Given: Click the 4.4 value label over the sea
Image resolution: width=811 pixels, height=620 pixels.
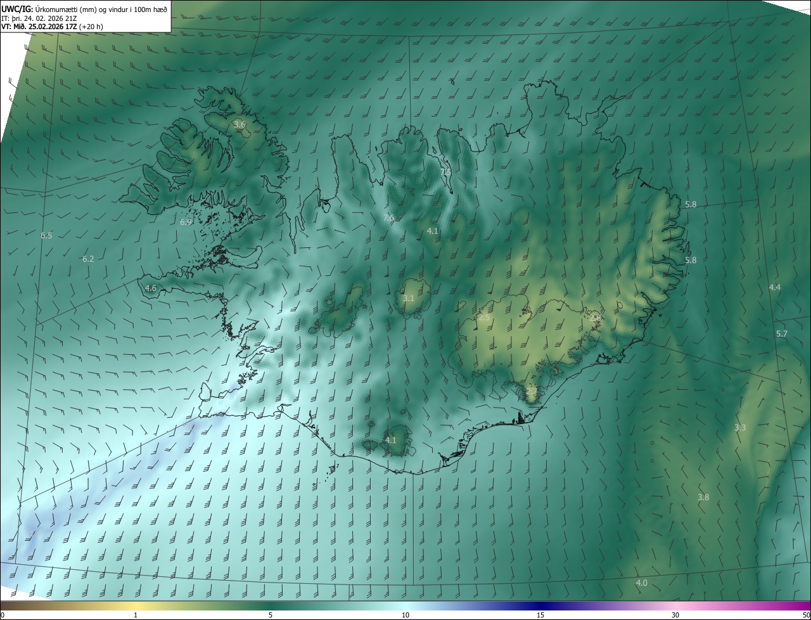Looking at the screenshot, I should coord(775,288).
